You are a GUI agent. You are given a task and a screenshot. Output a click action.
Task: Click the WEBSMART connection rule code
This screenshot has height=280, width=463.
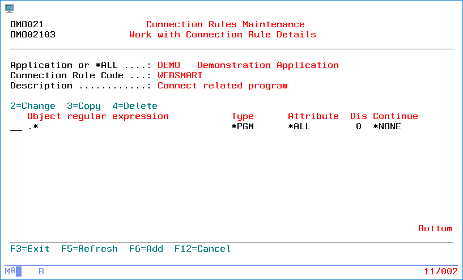tap(180, 75)
